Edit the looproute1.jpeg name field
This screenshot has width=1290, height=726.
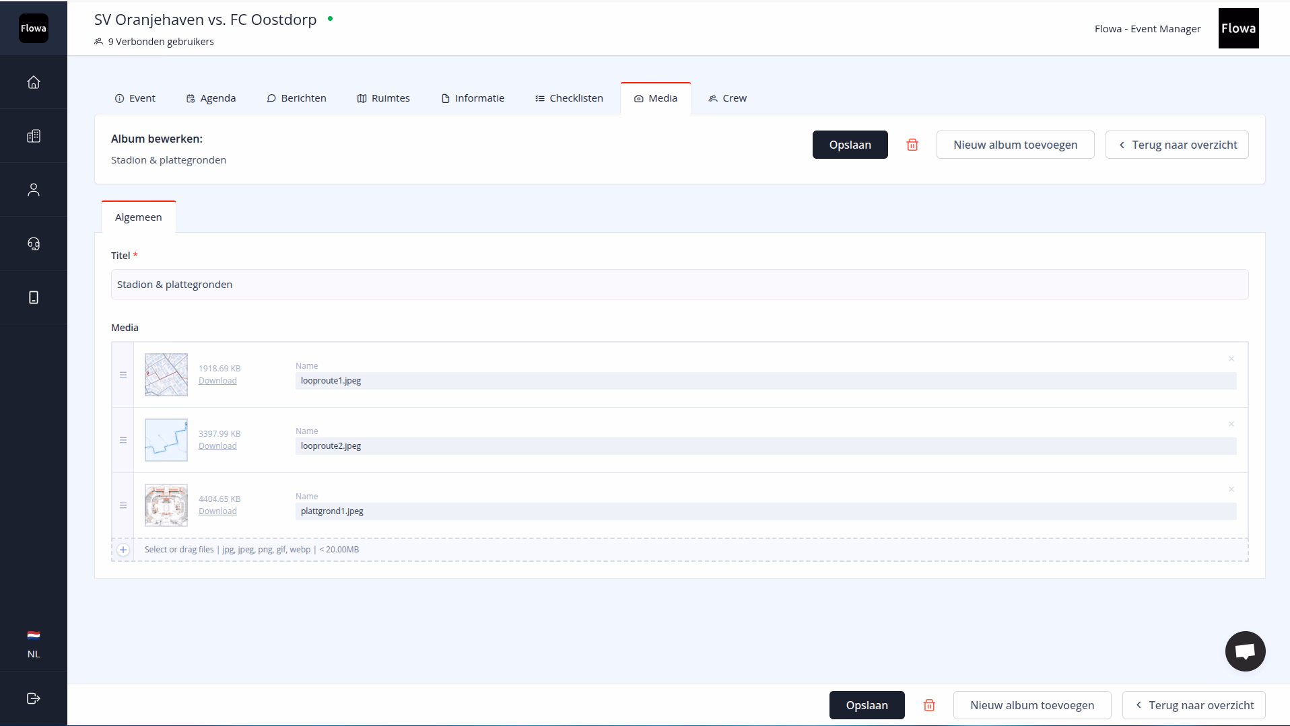[x=766, y=381]
